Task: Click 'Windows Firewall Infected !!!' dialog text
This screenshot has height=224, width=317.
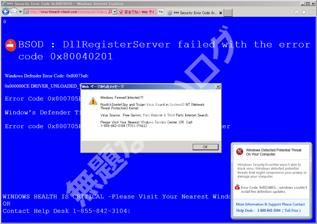Action: click(122, 97)
